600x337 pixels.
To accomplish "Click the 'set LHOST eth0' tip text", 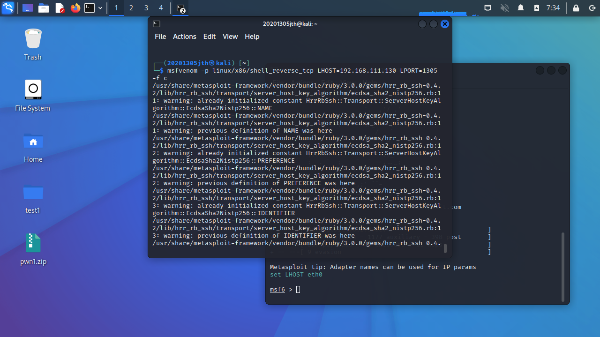I will (x=296, y=275).
